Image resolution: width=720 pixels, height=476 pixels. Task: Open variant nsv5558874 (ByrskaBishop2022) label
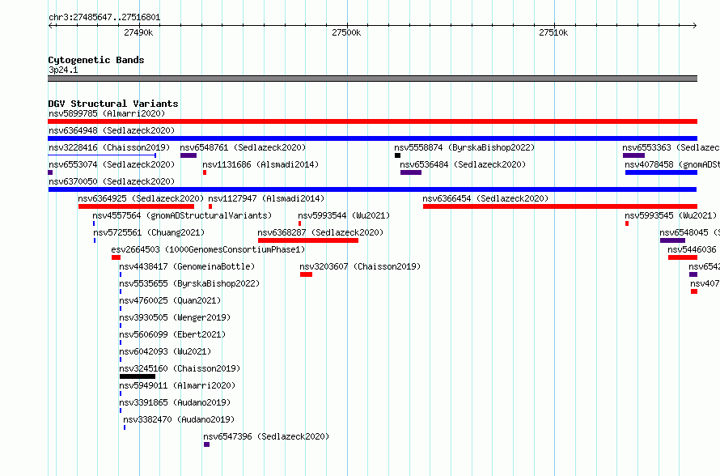pos(464,147)
